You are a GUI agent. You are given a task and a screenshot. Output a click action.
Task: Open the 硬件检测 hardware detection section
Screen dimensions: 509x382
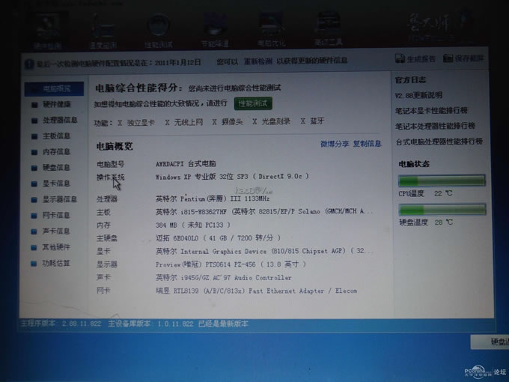(48, 31)
